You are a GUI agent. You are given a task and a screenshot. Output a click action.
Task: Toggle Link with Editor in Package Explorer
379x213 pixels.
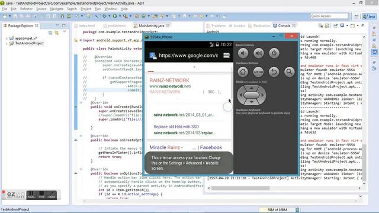[57, 33]
